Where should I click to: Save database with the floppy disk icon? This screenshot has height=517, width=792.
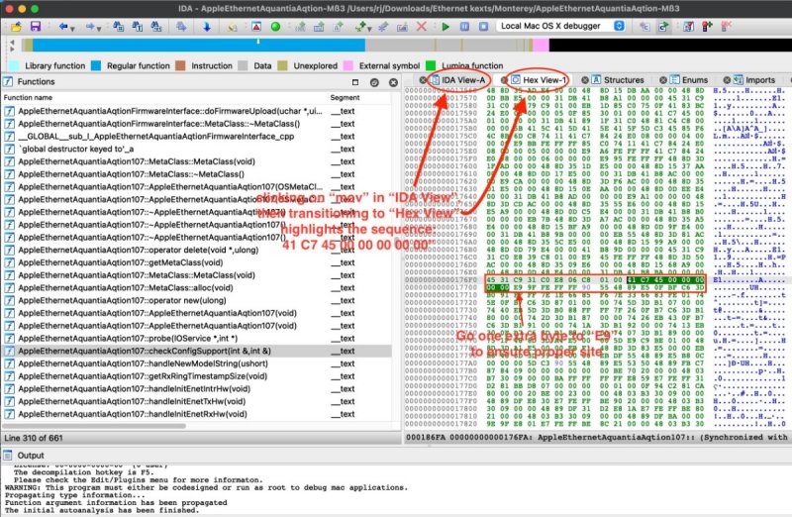coord(36,27)
